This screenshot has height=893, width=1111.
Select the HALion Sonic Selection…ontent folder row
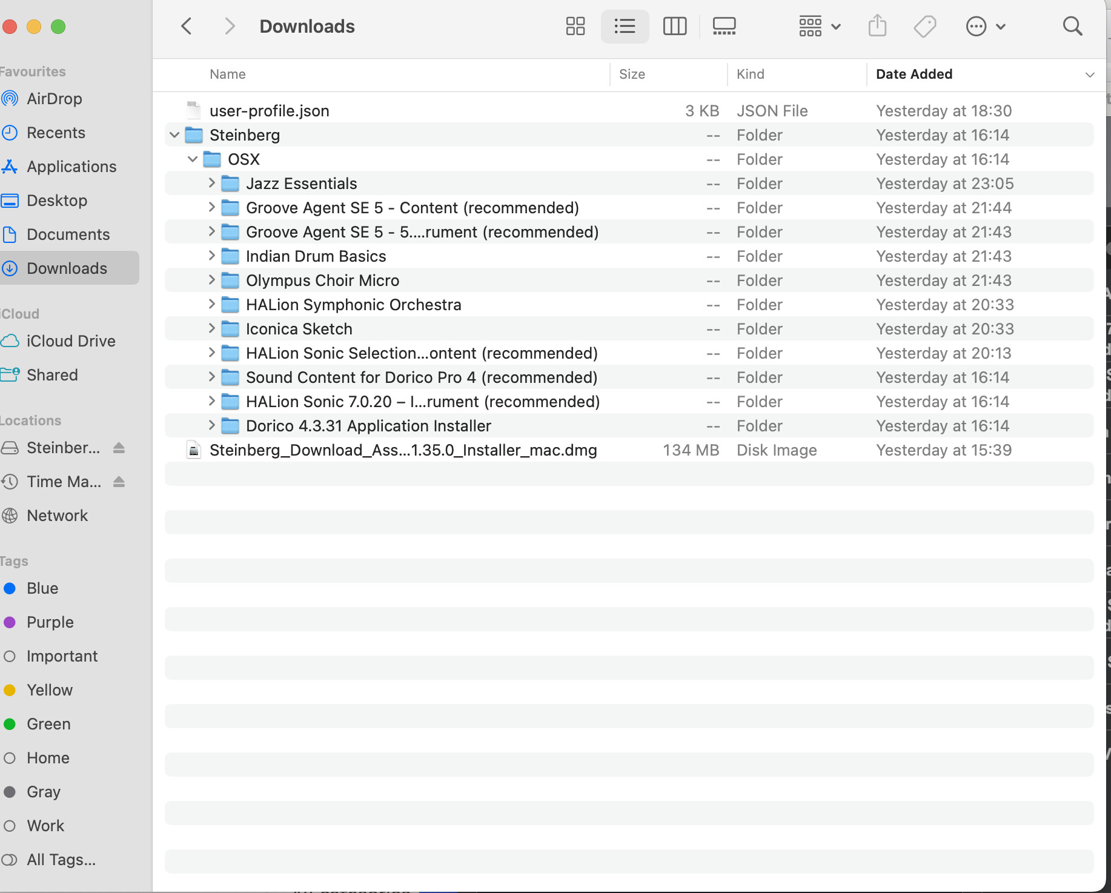tap(629, 353)
